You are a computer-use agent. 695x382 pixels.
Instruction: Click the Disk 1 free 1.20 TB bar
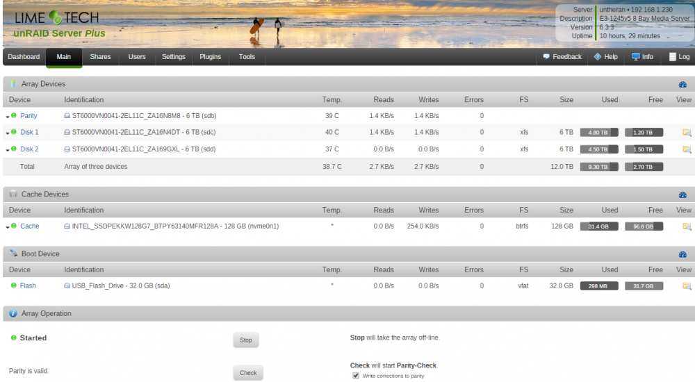click(x=644, y=133)
